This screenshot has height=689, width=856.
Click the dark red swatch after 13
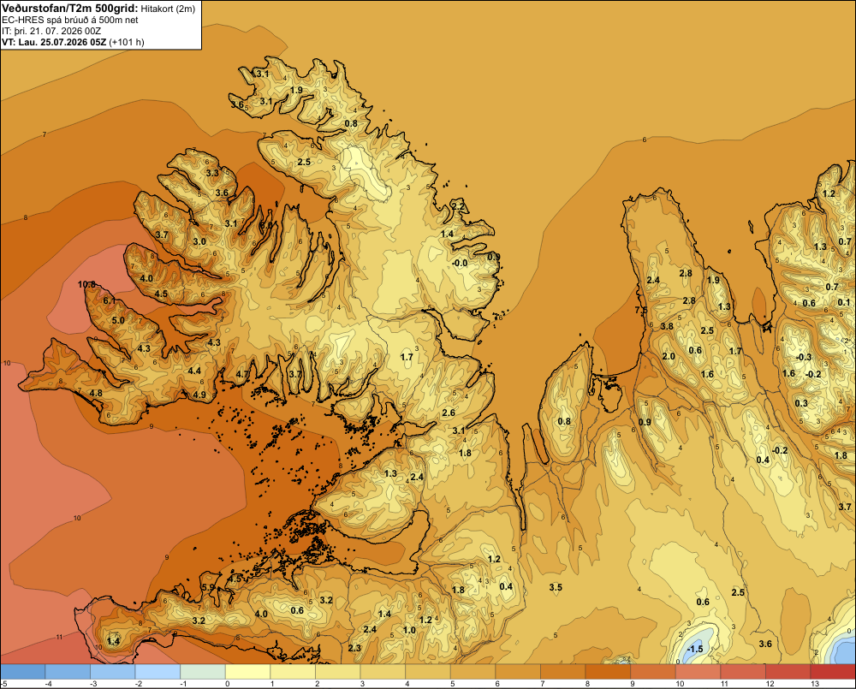tap(834, 672)
